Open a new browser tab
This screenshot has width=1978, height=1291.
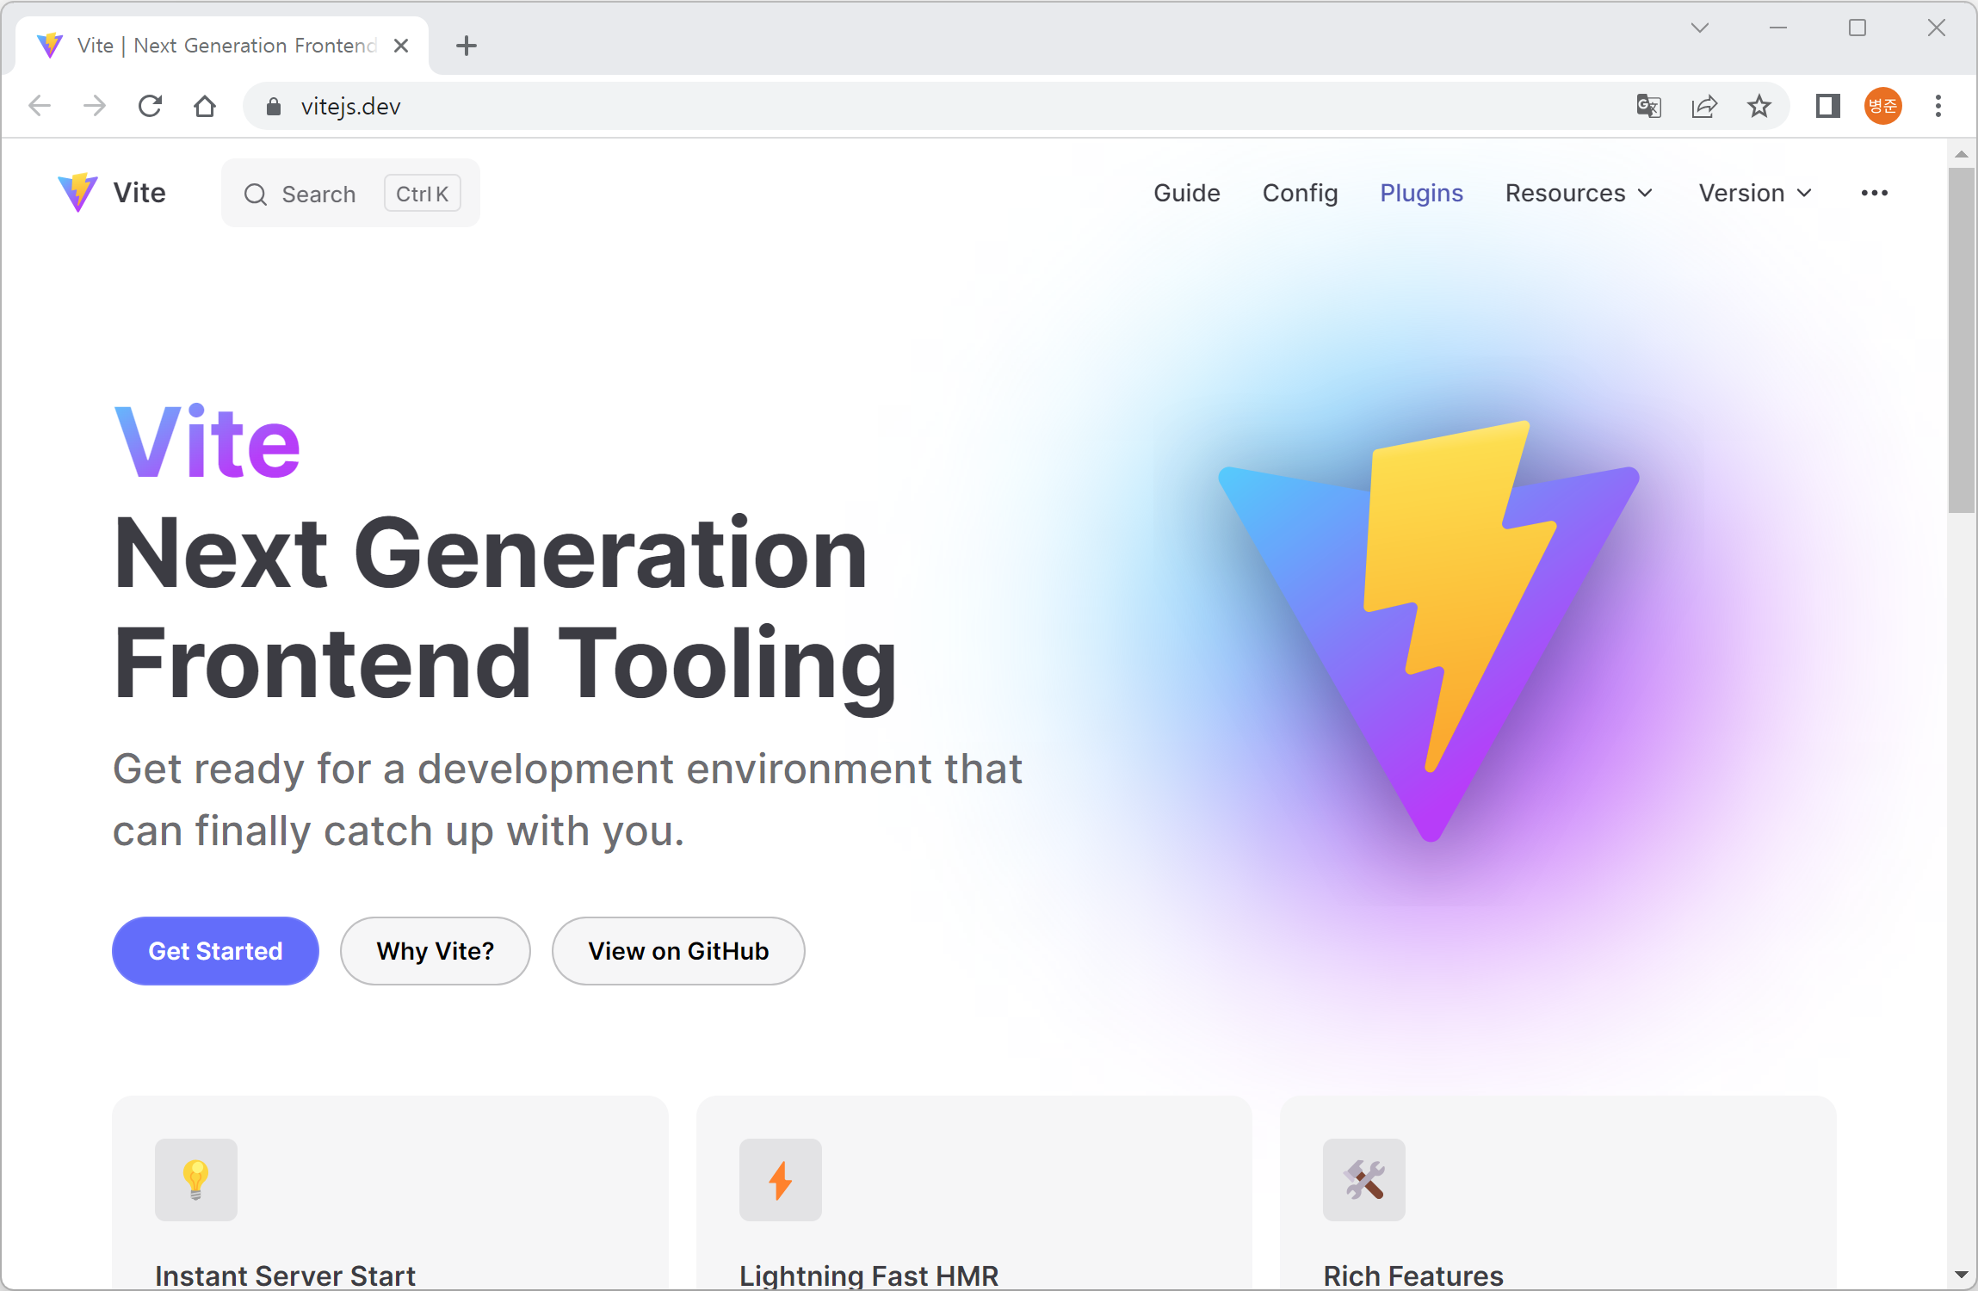[x=466, y=46]
